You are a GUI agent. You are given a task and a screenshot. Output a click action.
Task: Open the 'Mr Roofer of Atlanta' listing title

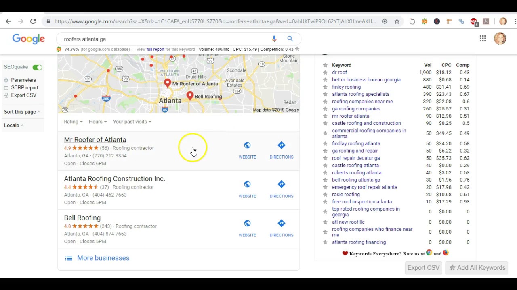click(95, 140)
